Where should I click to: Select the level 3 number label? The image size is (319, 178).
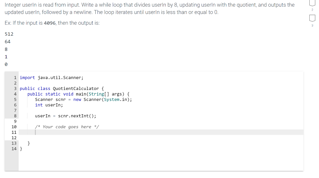click(312, 26)
